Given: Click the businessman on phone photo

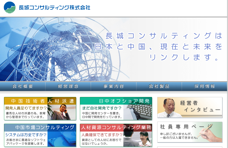Looking at the screenshot, I should point(62,112).
